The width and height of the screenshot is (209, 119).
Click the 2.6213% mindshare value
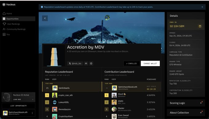151,109
